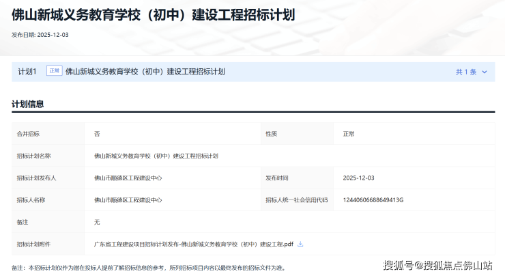Click the 发布时间 label cell
The height and width of the screenshot is (276, 505).
click(x=297, y=178)
